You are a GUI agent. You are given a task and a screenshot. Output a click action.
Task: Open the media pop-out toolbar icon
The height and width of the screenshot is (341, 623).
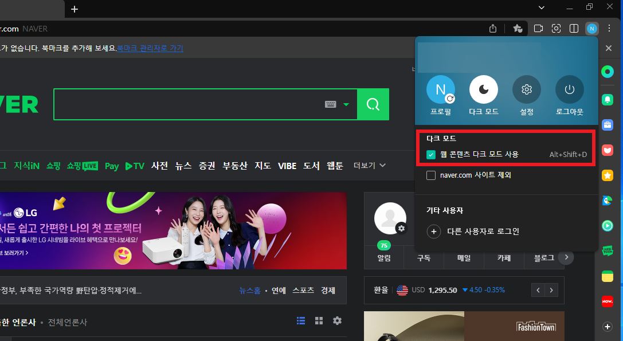tap(538, 28)
